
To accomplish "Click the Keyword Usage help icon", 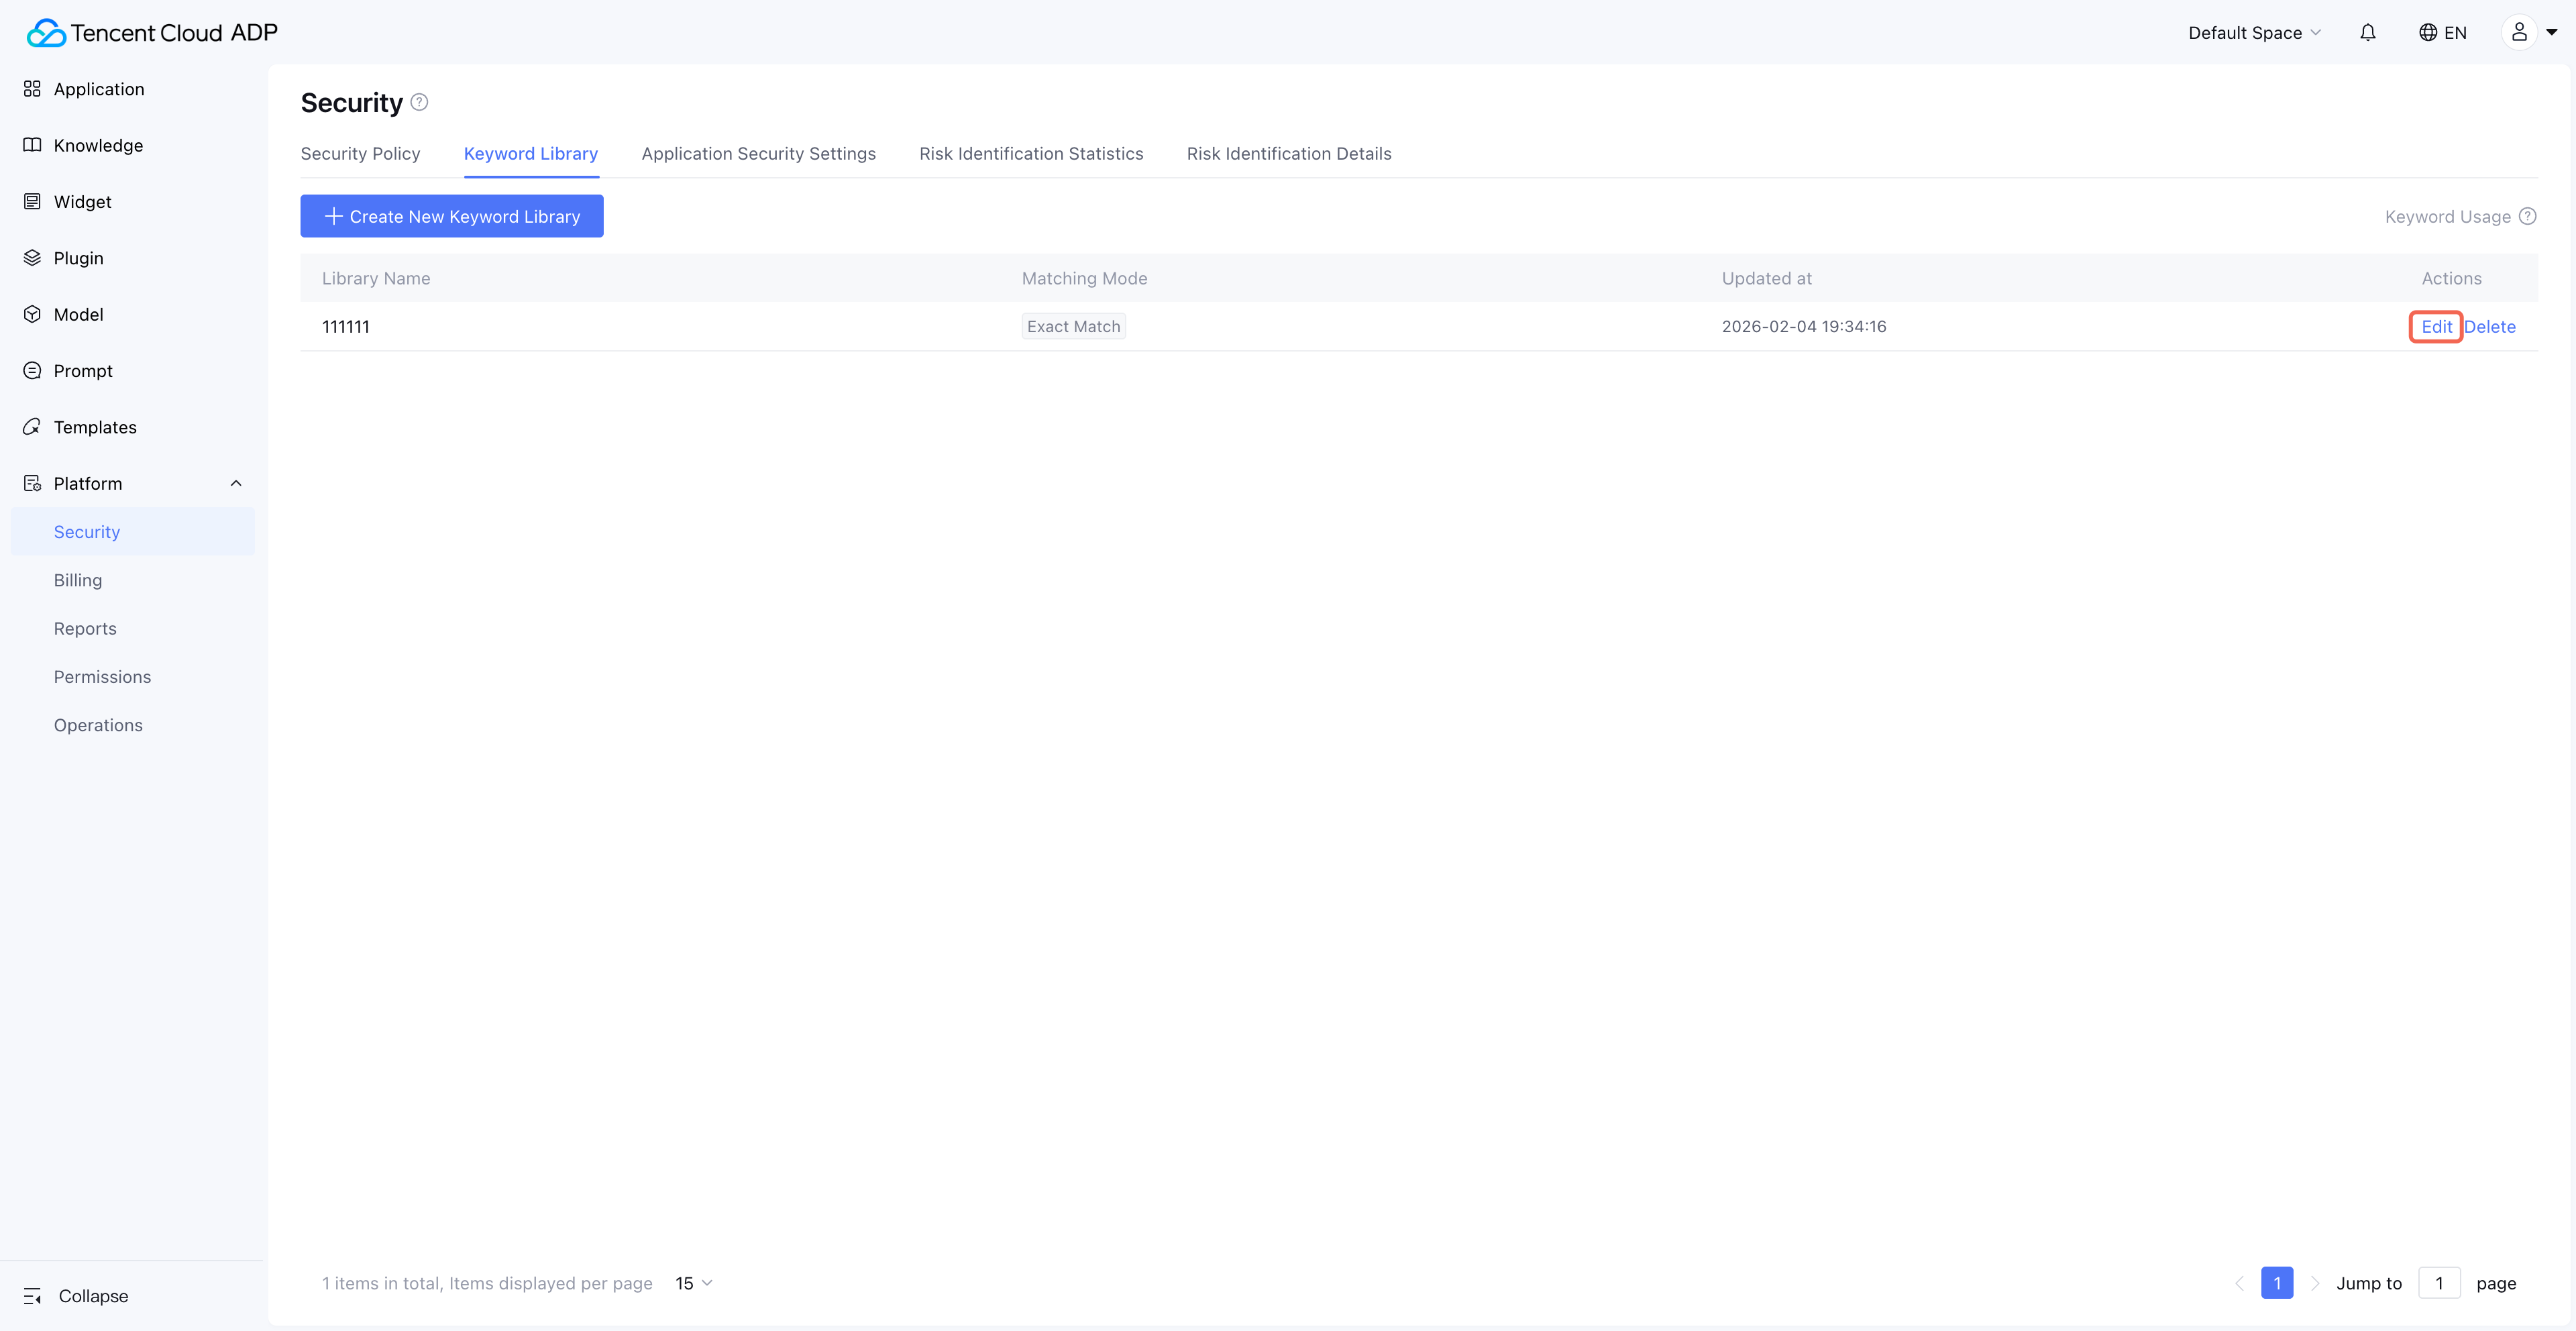I will point(2527,216).
